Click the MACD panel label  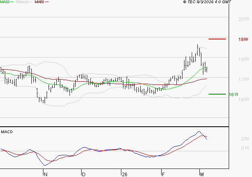point(7,132)
